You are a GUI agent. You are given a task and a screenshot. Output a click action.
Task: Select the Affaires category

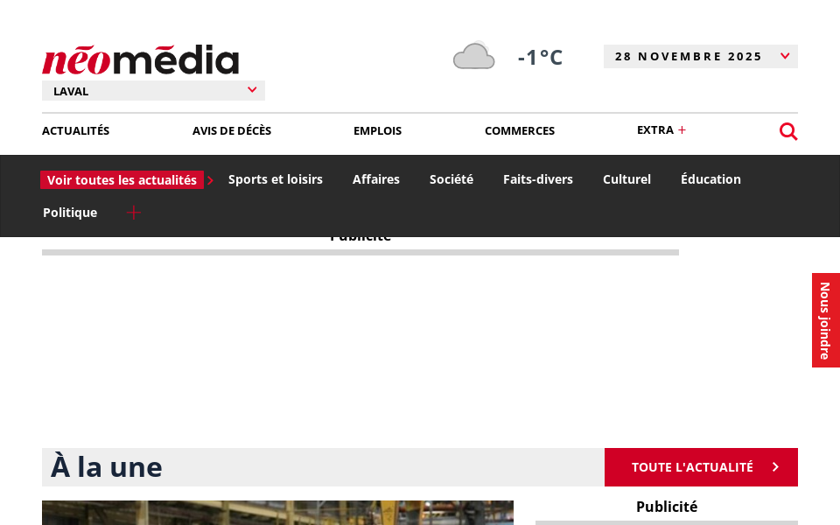[376, 179]
